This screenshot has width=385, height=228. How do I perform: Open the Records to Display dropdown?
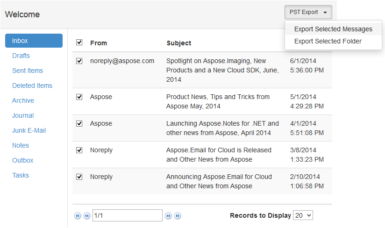pyautogui.click(x=303, y=215)
